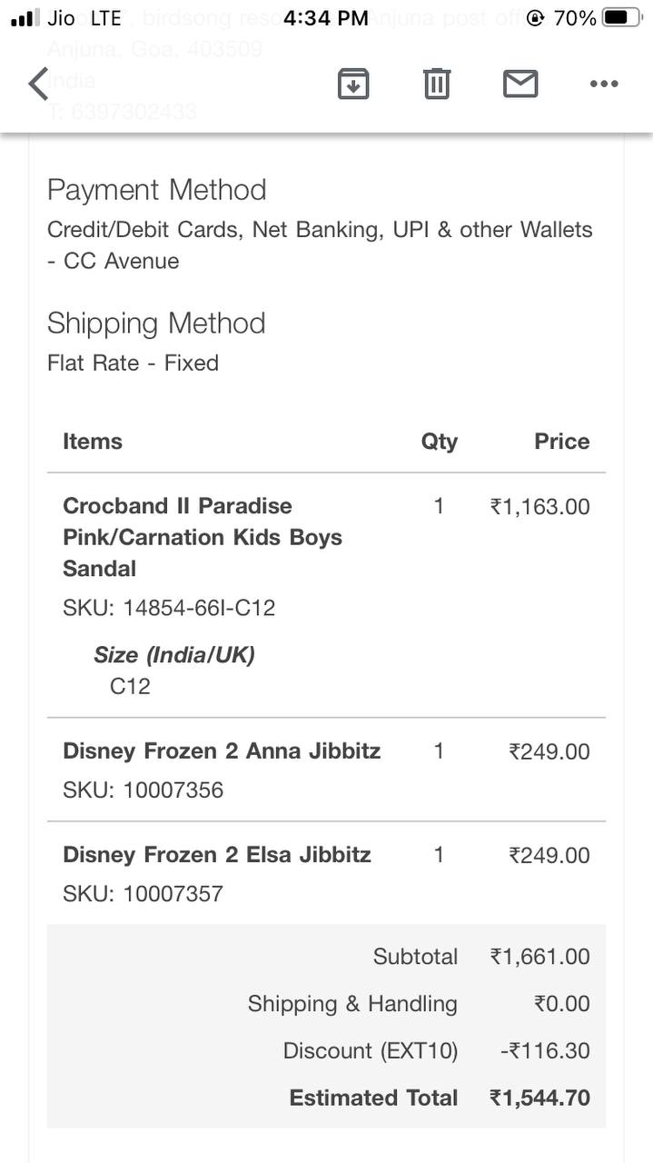
Task: Tap the Shipping Method heading
Action: (x=156, y=323)
